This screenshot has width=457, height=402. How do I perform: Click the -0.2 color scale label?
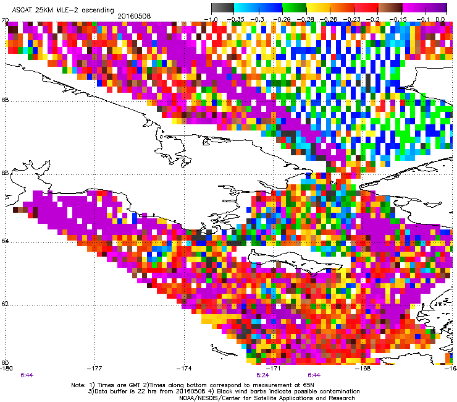[372, 19]
